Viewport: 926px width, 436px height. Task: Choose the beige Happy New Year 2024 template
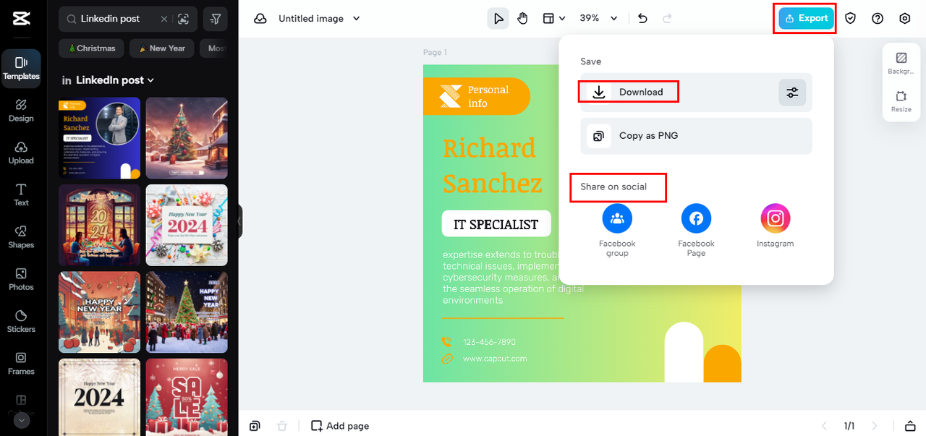tap(99, 397)
